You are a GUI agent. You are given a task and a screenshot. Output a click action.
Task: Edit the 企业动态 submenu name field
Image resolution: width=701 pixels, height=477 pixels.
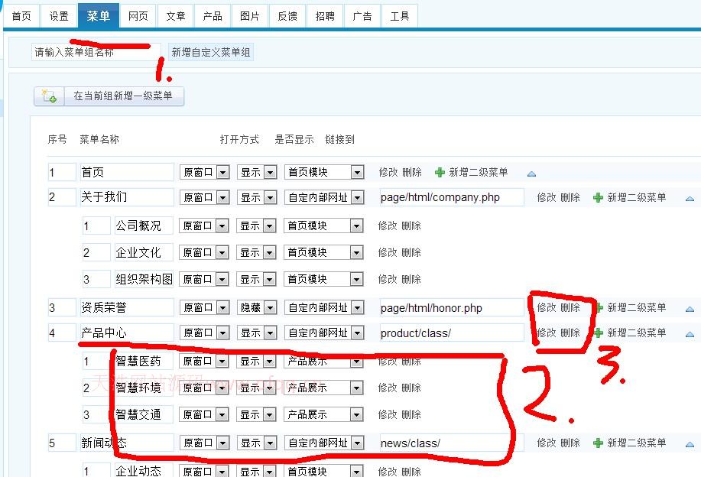tap(144, 471)
